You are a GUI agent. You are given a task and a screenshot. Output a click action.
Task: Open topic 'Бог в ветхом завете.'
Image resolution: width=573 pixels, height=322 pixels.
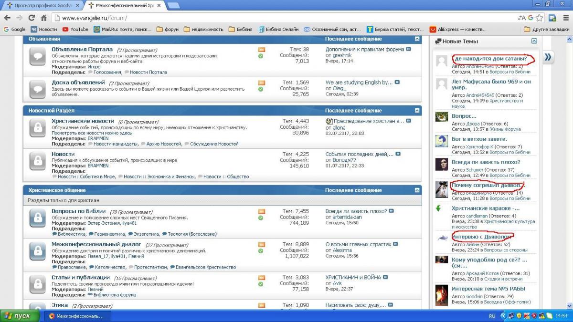click(x=479, y=139)
